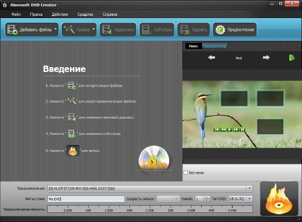Click the large flame Burn disc button

[x=279, y=198]
